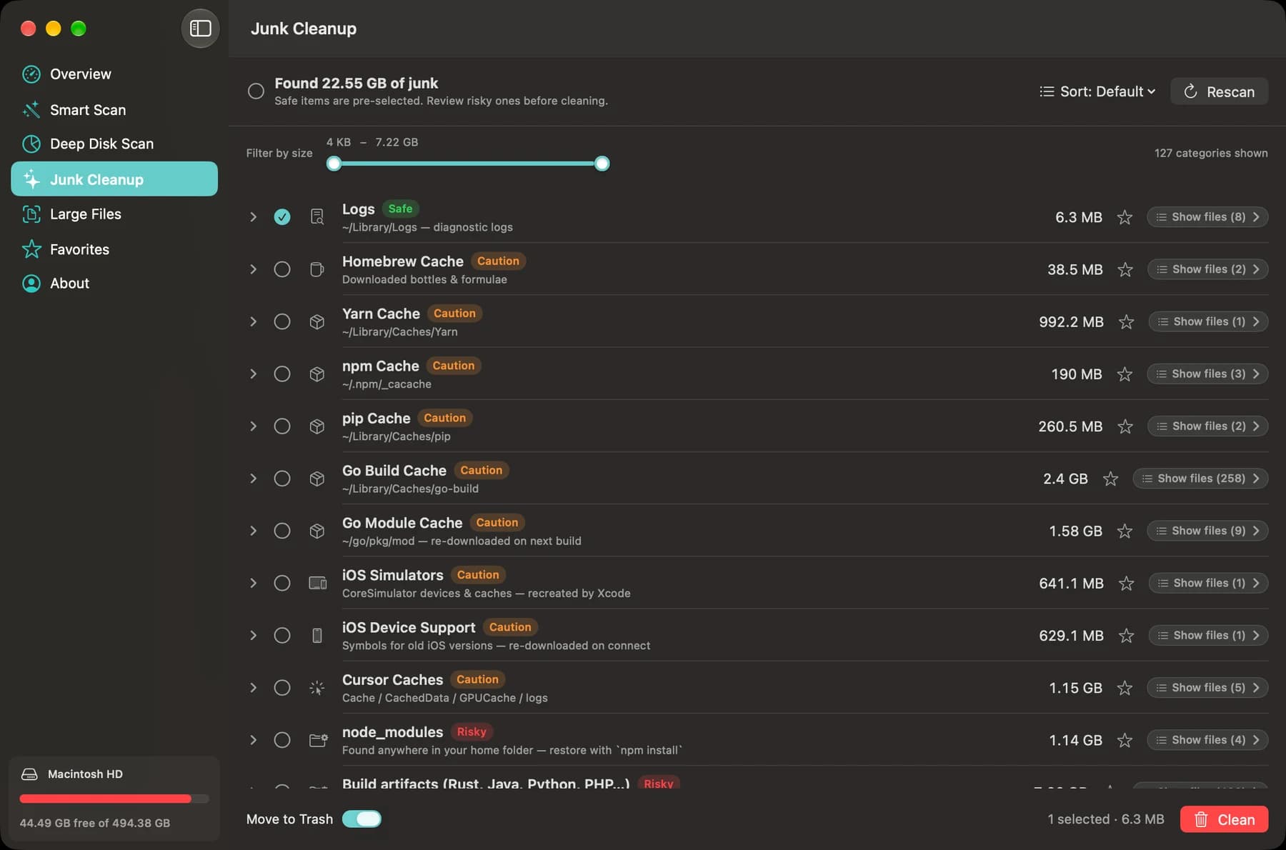The width and height of the screenshot is (1286, 850).
Task: Click the red Clean button
Action: pyautogui.click(x=1225, y=819)
